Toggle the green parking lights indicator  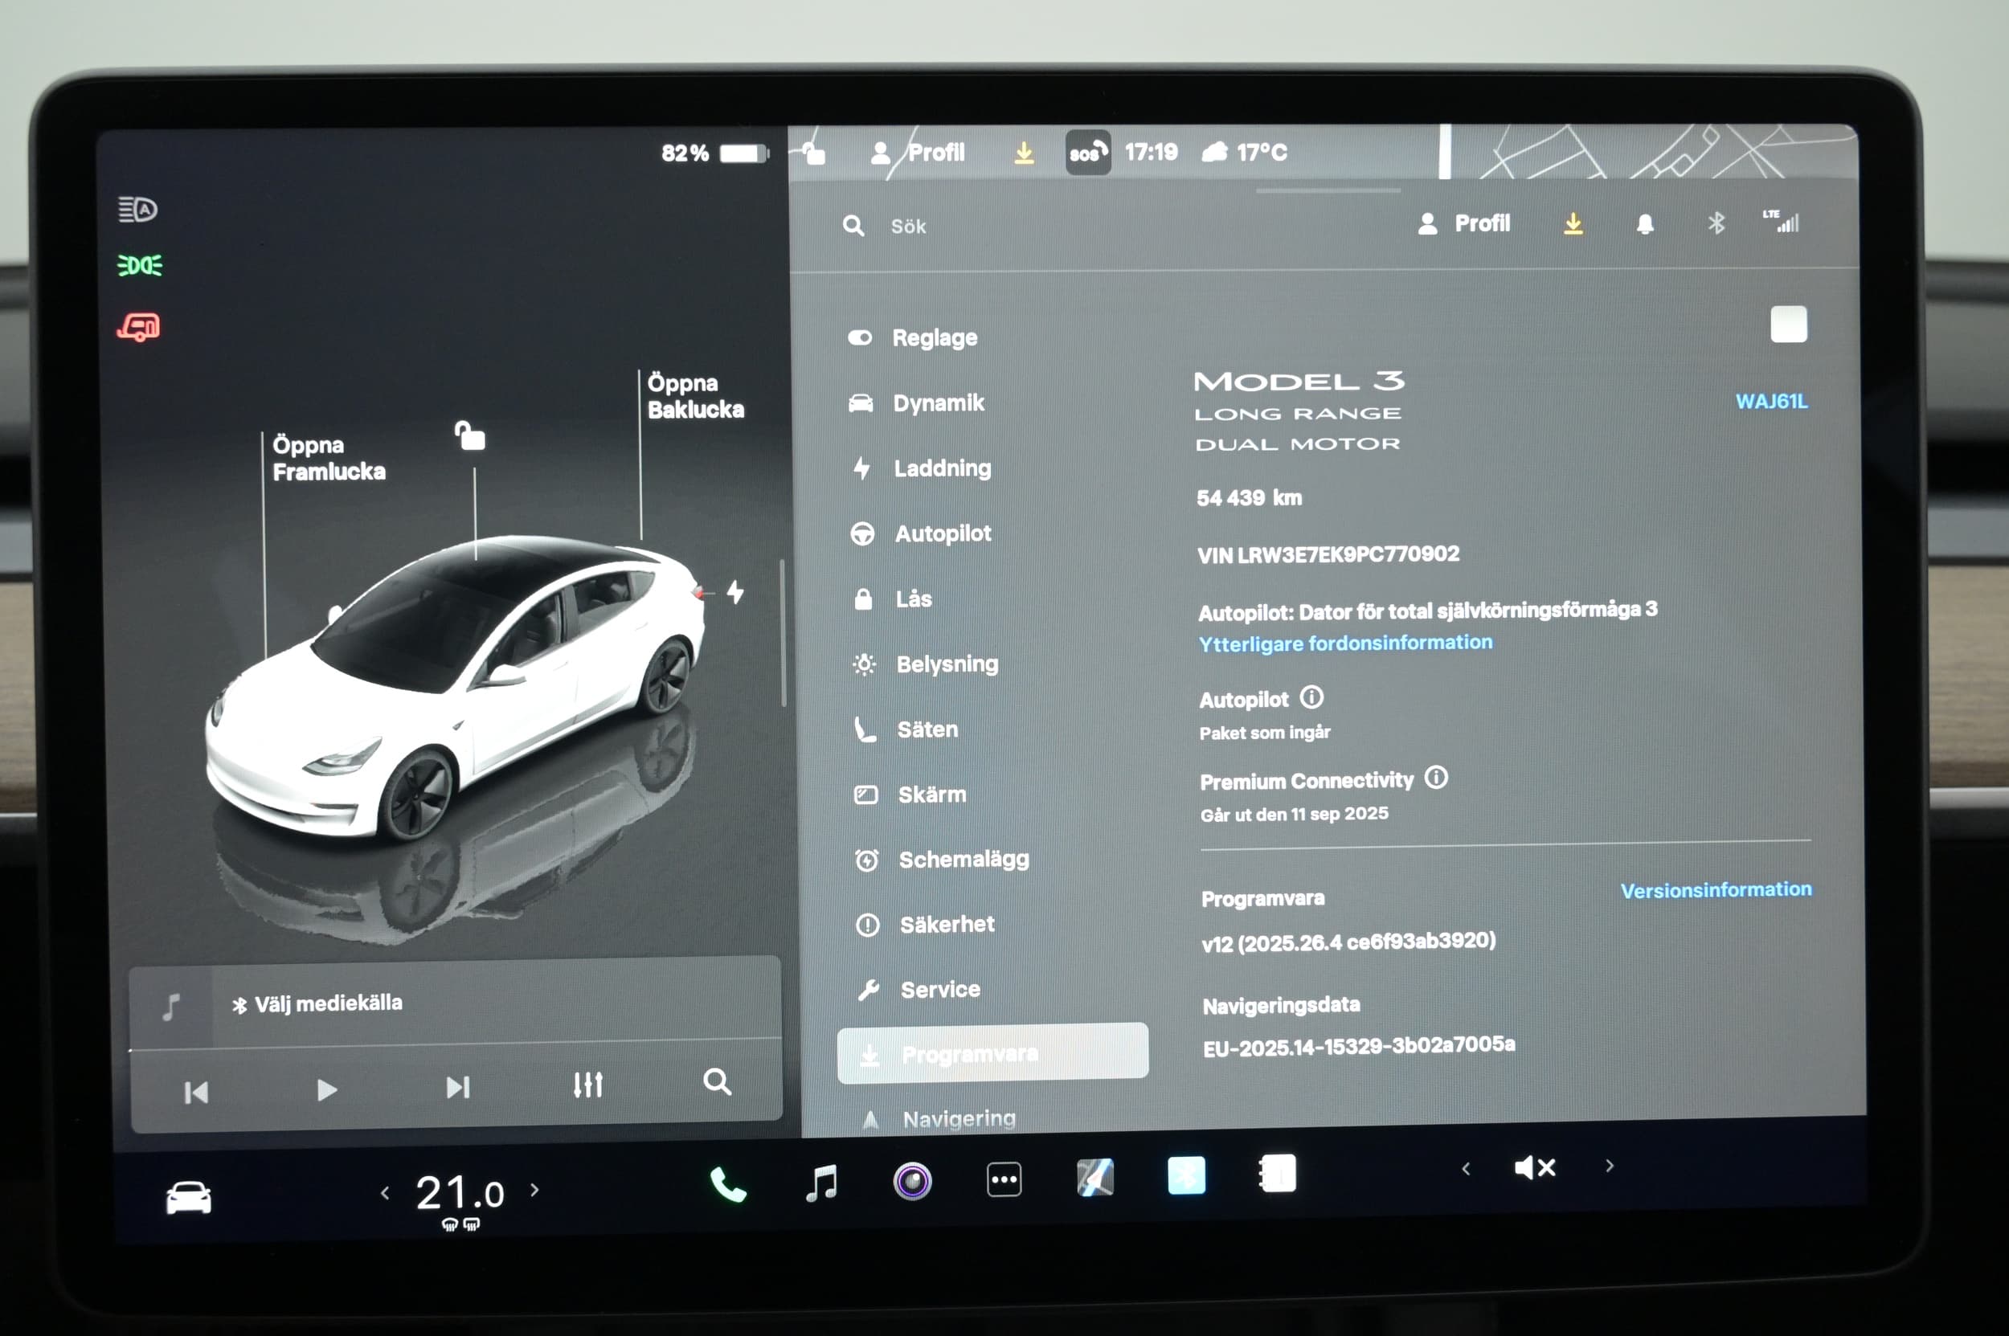coord(140,266)
